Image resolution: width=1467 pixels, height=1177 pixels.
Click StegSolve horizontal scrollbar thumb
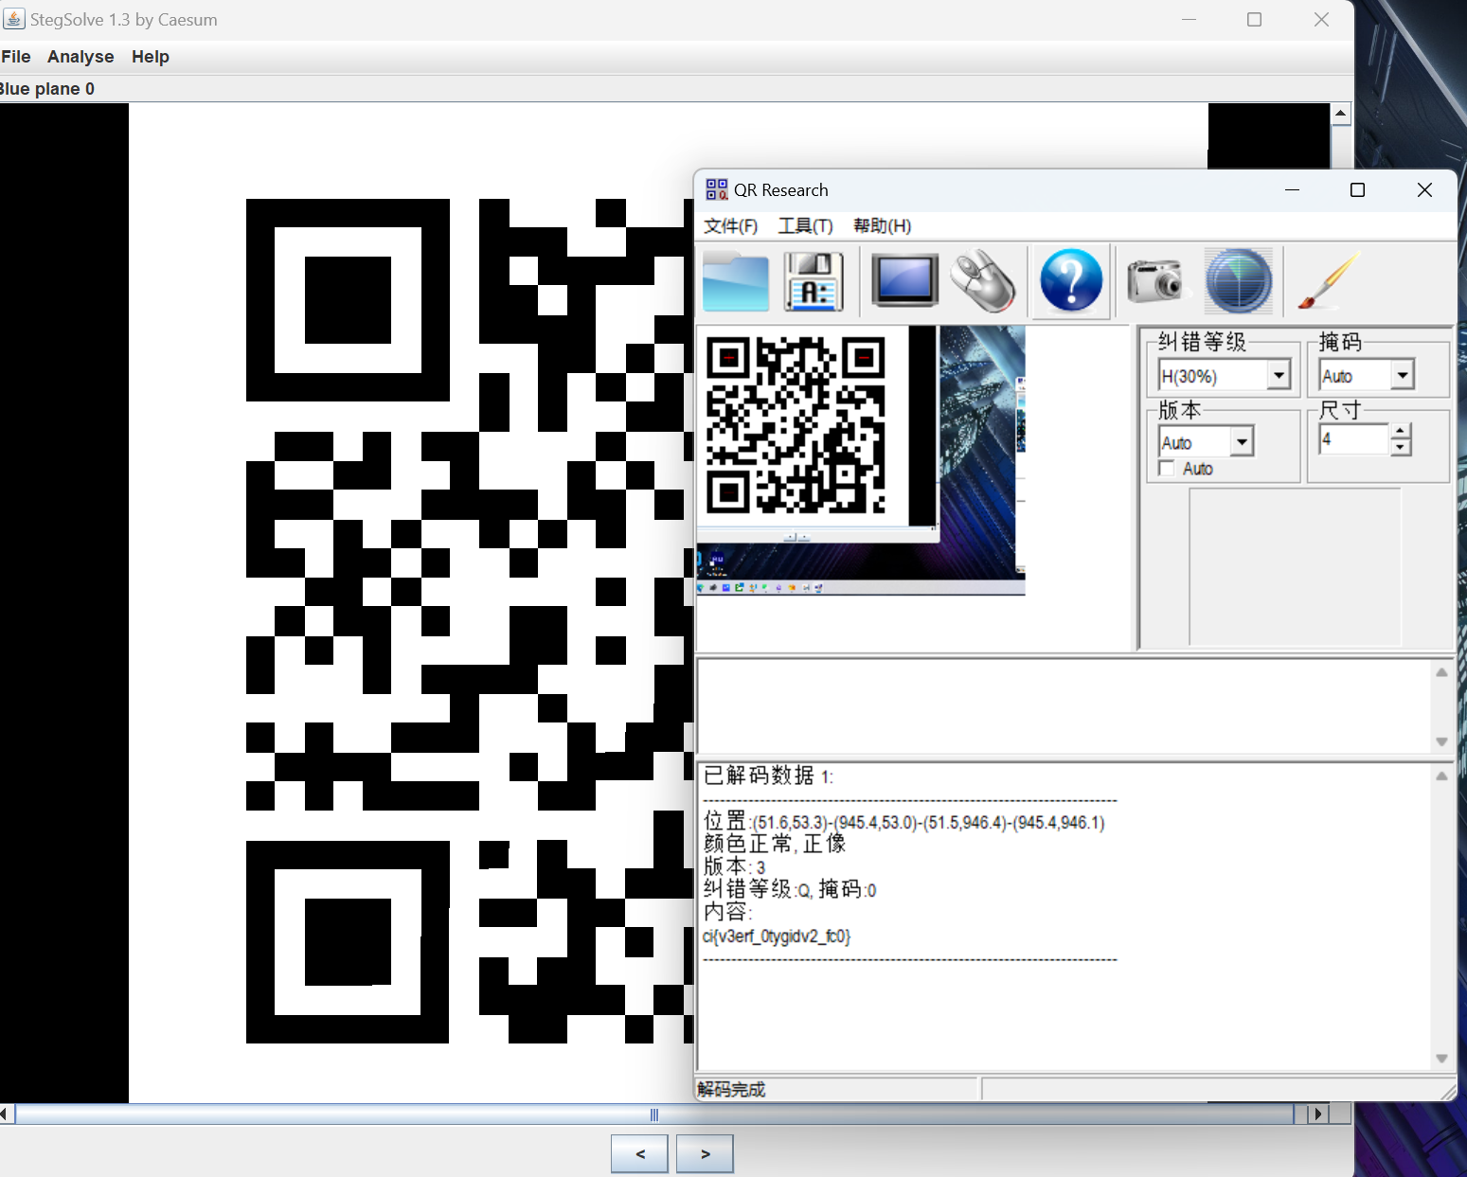click(x=654, y=1115)
